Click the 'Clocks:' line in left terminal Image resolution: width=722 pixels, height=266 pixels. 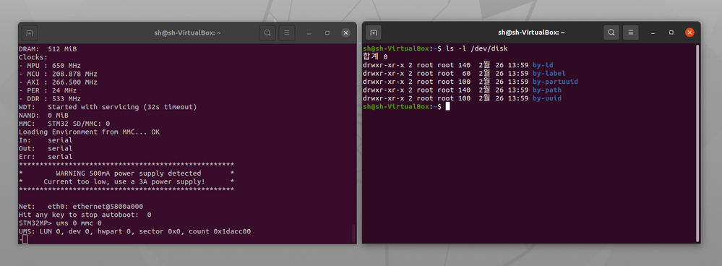[33, 57]
